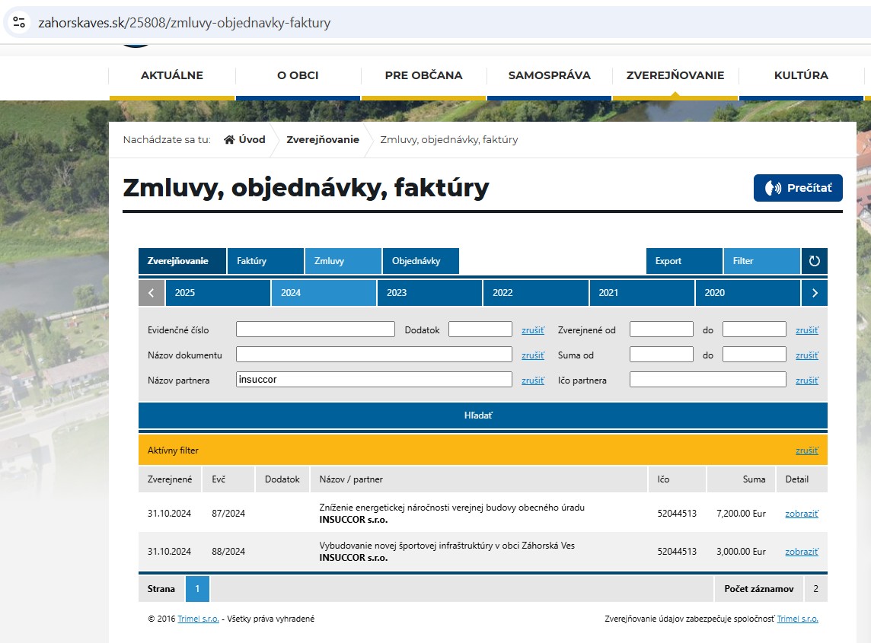Clear the active filter via zrušiť link
This screenshot has width=871, height=643.
click(806, 450)
